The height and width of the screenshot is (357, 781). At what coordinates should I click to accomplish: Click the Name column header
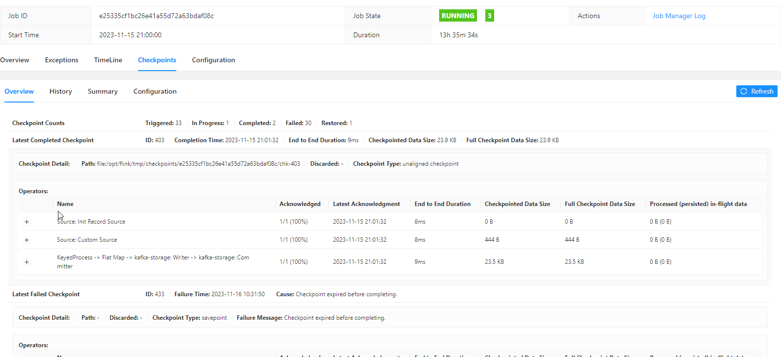pos(65,204)
